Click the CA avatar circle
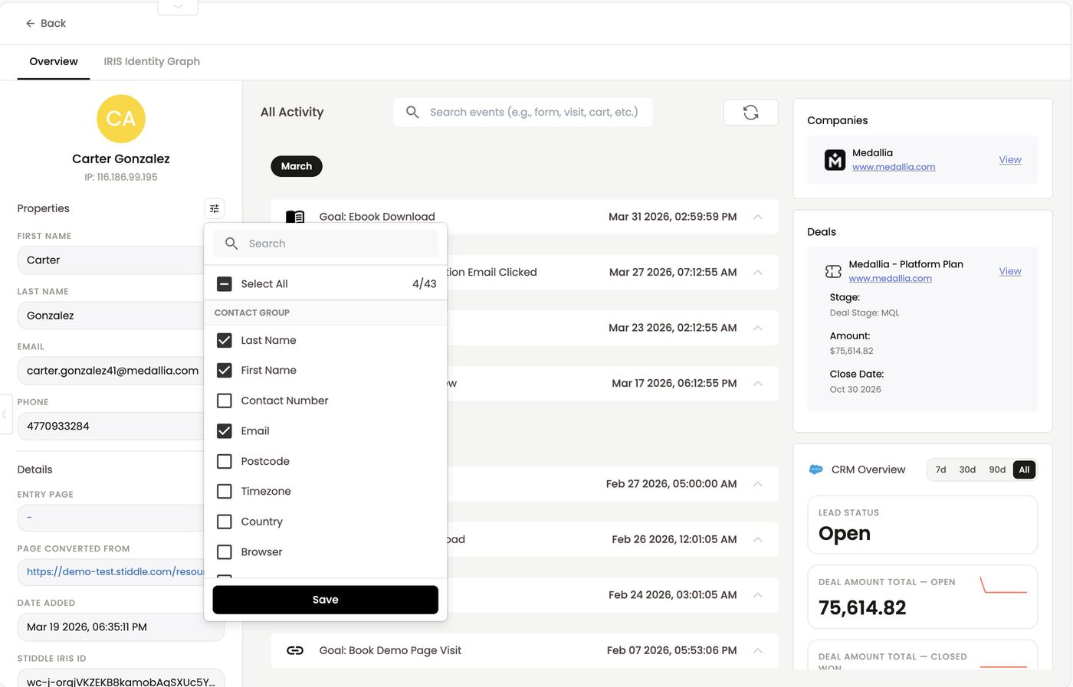Screen dimensions: 1073x687 click(x=121, y=119)
